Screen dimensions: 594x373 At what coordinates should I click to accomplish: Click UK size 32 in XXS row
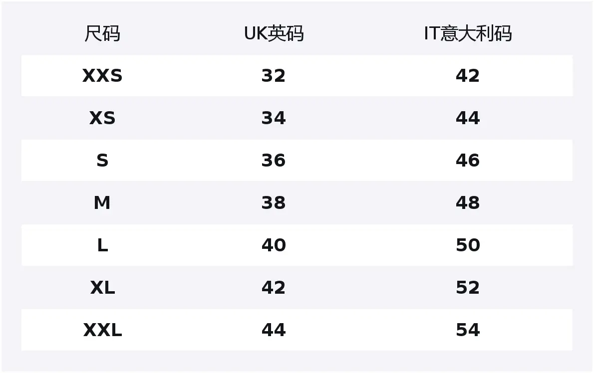[x=274, y=76]
